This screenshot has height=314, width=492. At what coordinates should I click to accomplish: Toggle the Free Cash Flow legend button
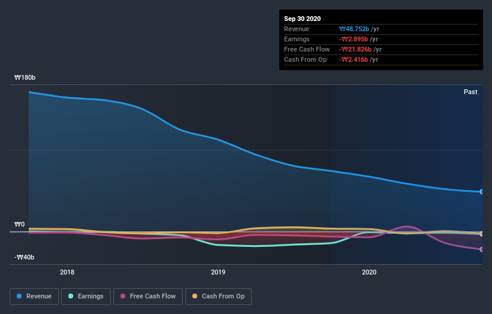(148, 297)
